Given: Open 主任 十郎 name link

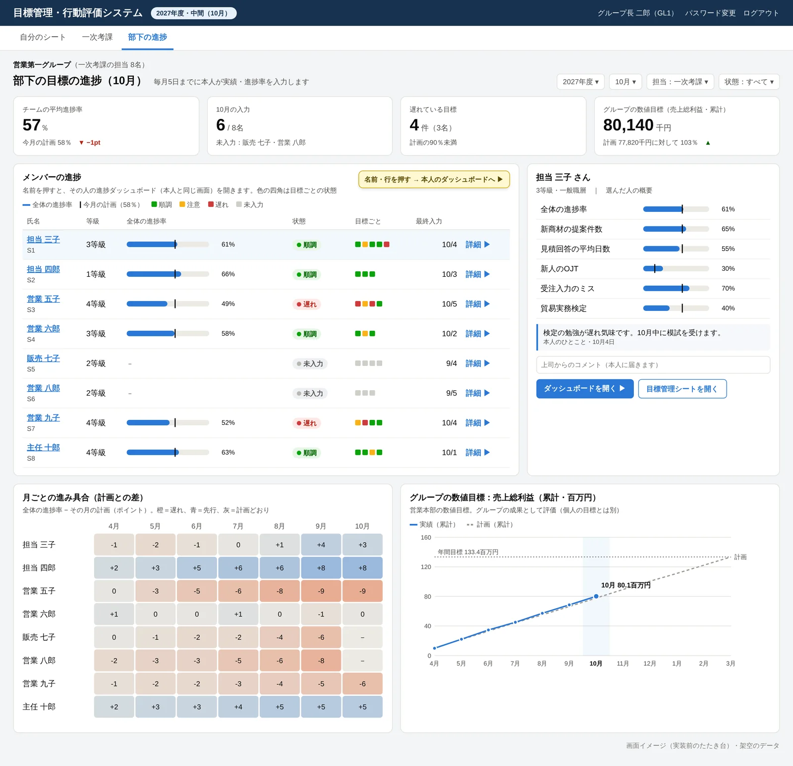Looking at the screenshot, I should pos(43,447).
